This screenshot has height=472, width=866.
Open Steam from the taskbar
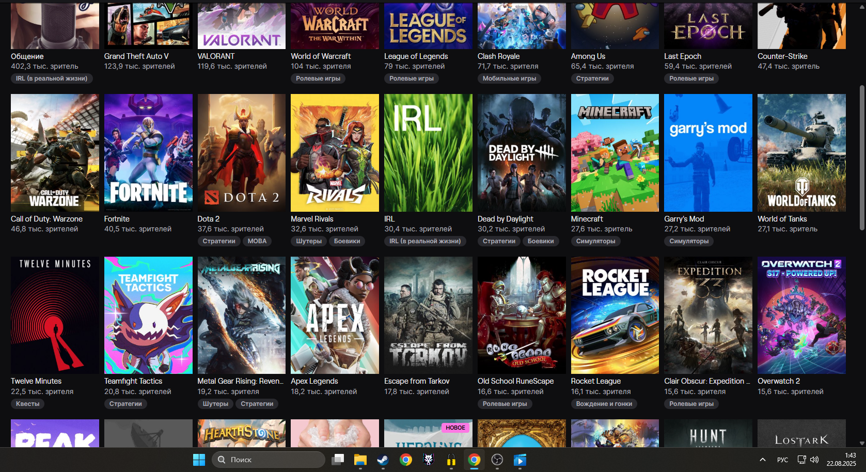pos(383,460)
